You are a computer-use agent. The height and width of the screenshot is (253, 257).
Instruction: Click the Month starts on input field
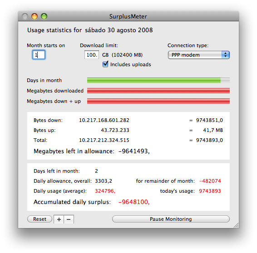tap(39, 55)
